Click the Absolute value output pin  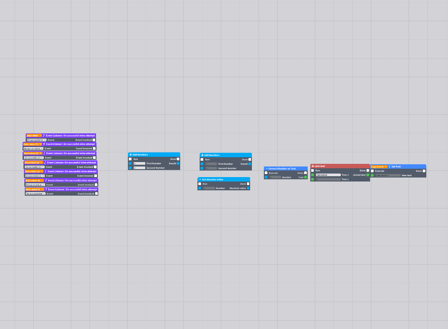tap(248, 188)
